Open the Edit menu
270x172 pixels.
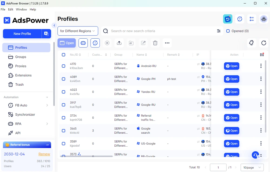coord(11,9)
